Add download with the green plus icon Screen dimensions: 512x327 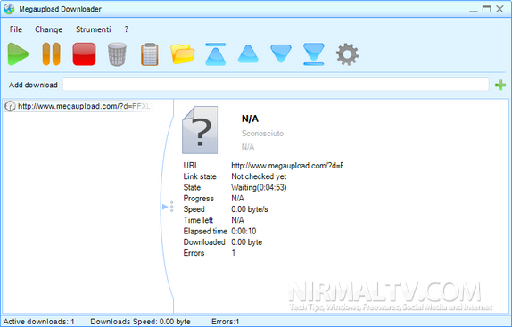(x=500, y=86)
